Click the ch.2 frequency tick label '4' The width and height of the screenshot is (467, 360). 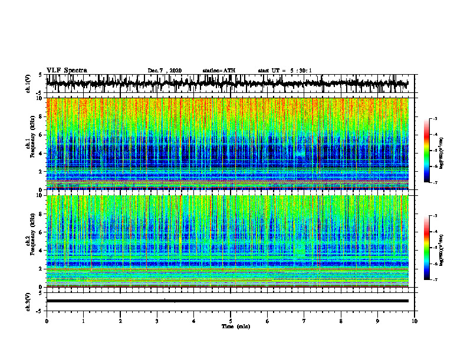(41, 251)
